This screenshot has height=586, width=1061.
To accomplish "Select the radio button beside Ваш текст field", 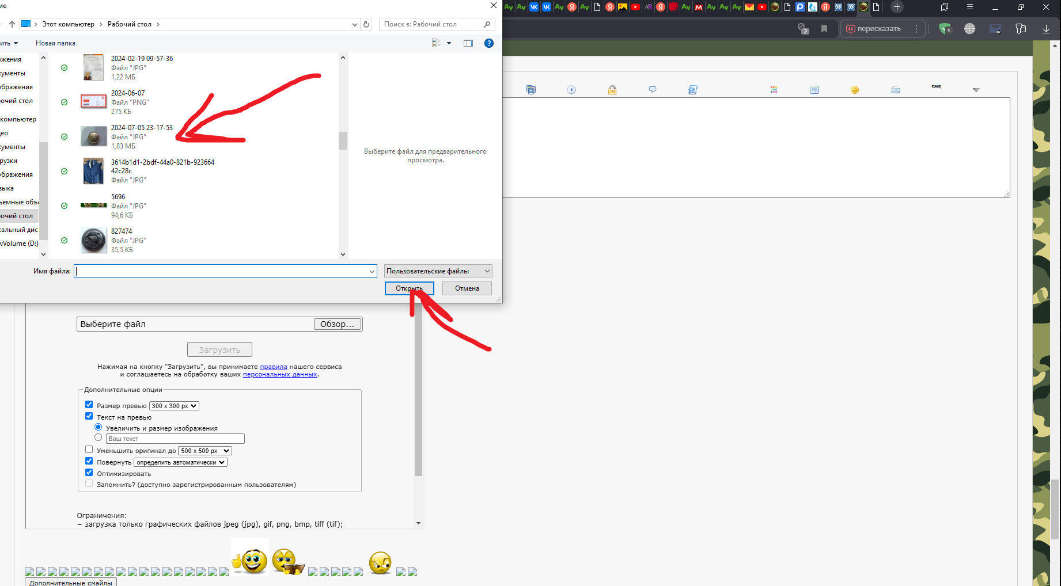I will [98, 437].
